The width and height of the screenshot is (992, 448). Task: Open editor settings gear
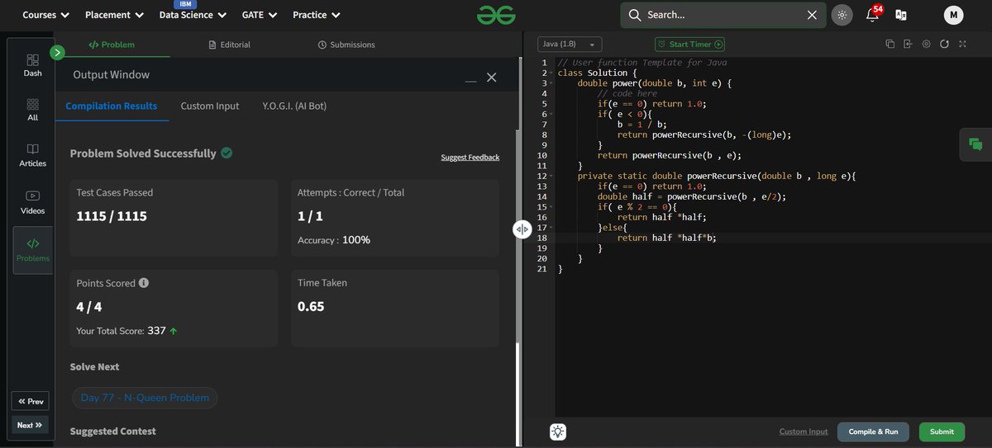click(x=926, y=45)
